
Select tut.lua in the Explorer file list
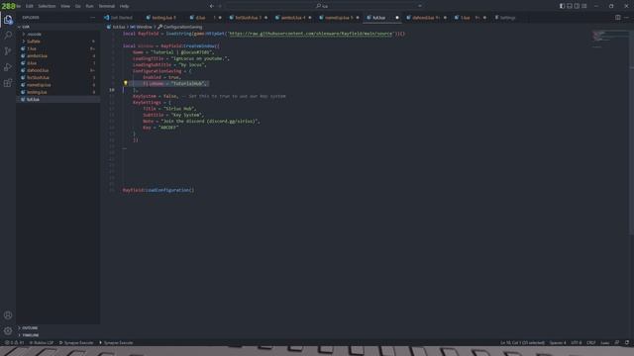[x=57, y=99]
